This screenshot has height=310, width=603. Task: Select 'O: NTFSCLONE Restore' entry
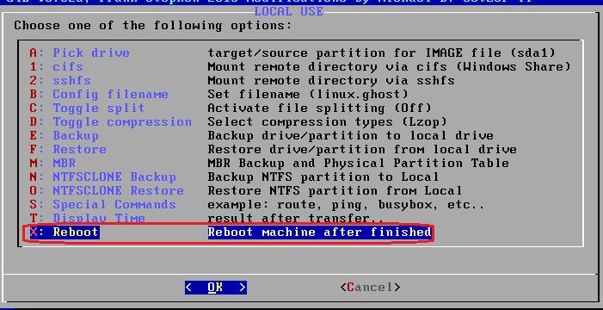point(107,190)
